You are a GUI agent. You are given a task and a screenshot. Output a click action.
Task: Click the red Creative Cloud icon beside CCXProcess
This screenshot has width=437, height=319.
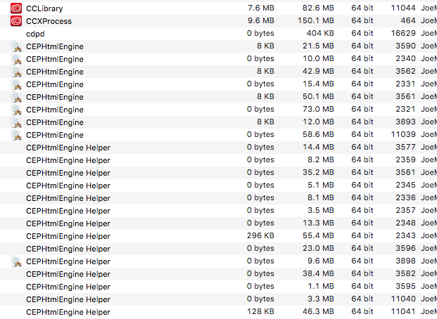(x=16, y=21)
